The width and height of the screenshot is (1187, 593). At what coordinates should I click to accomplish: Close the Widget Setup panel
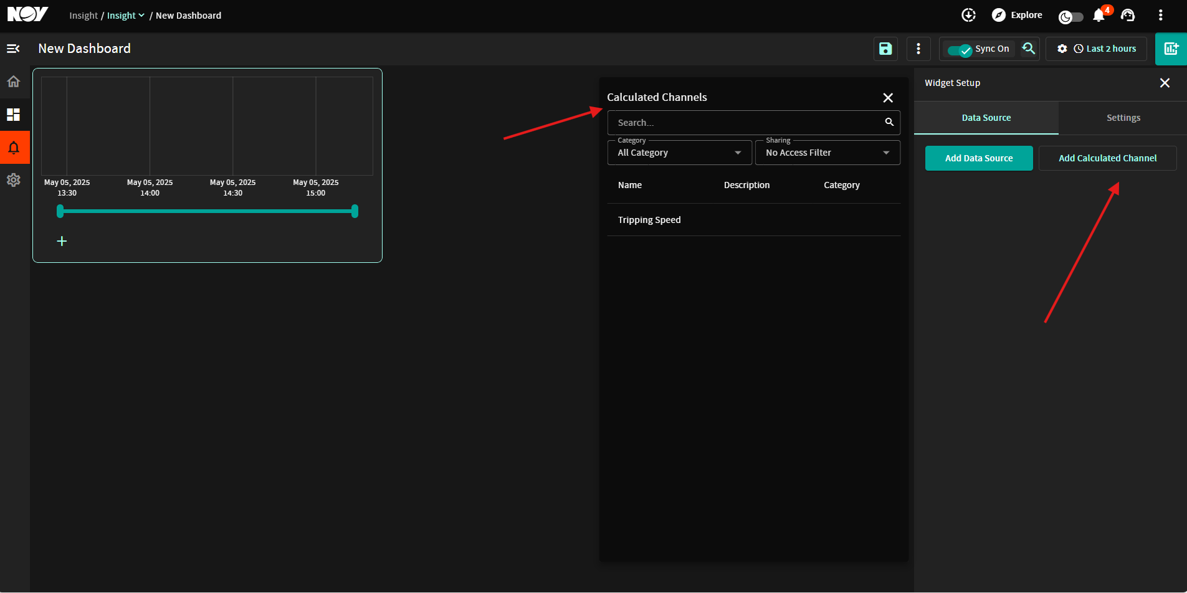click(1165, 83)
